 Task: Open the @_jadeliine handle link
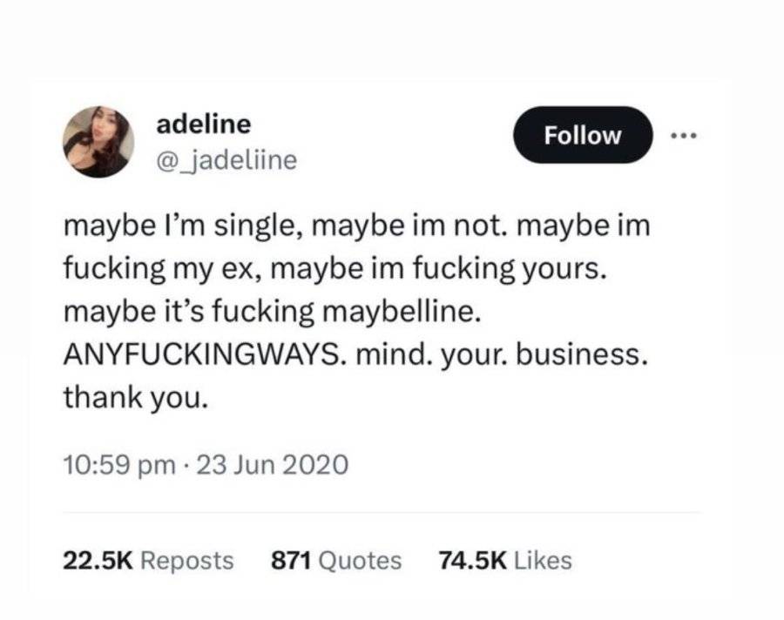(x=226, y=160)
